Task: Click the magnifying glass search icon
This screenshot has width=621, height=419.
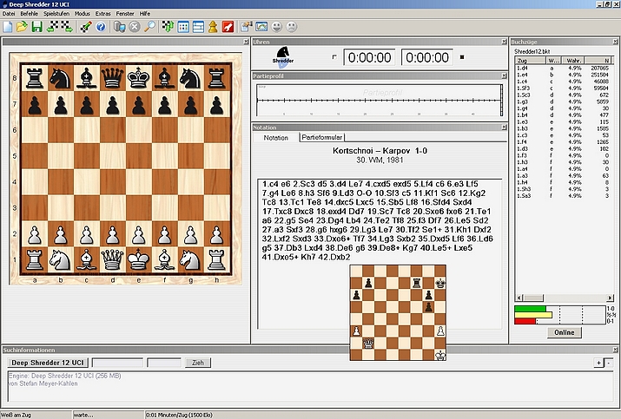Action: 149,27
